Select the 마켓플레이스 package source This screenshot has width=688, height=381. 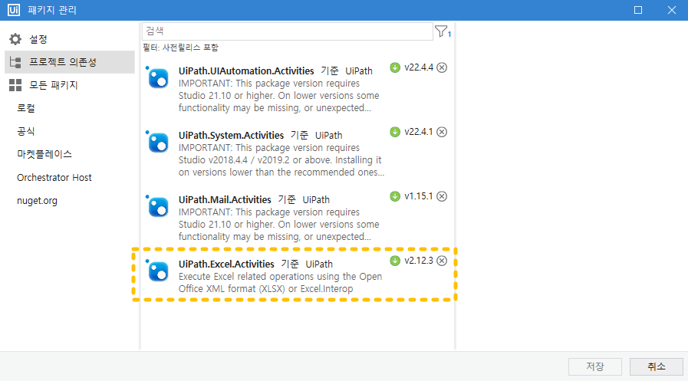(44, 154)
